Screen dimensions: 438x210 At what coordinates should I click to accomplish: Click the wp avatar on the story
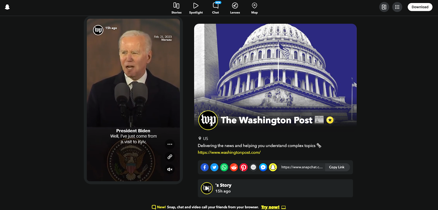(98, 30)
